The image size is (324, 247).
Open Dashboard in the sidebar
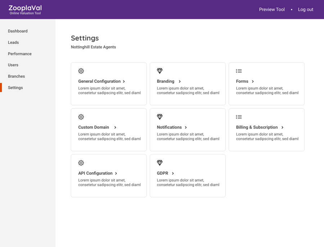pos(18,31)
